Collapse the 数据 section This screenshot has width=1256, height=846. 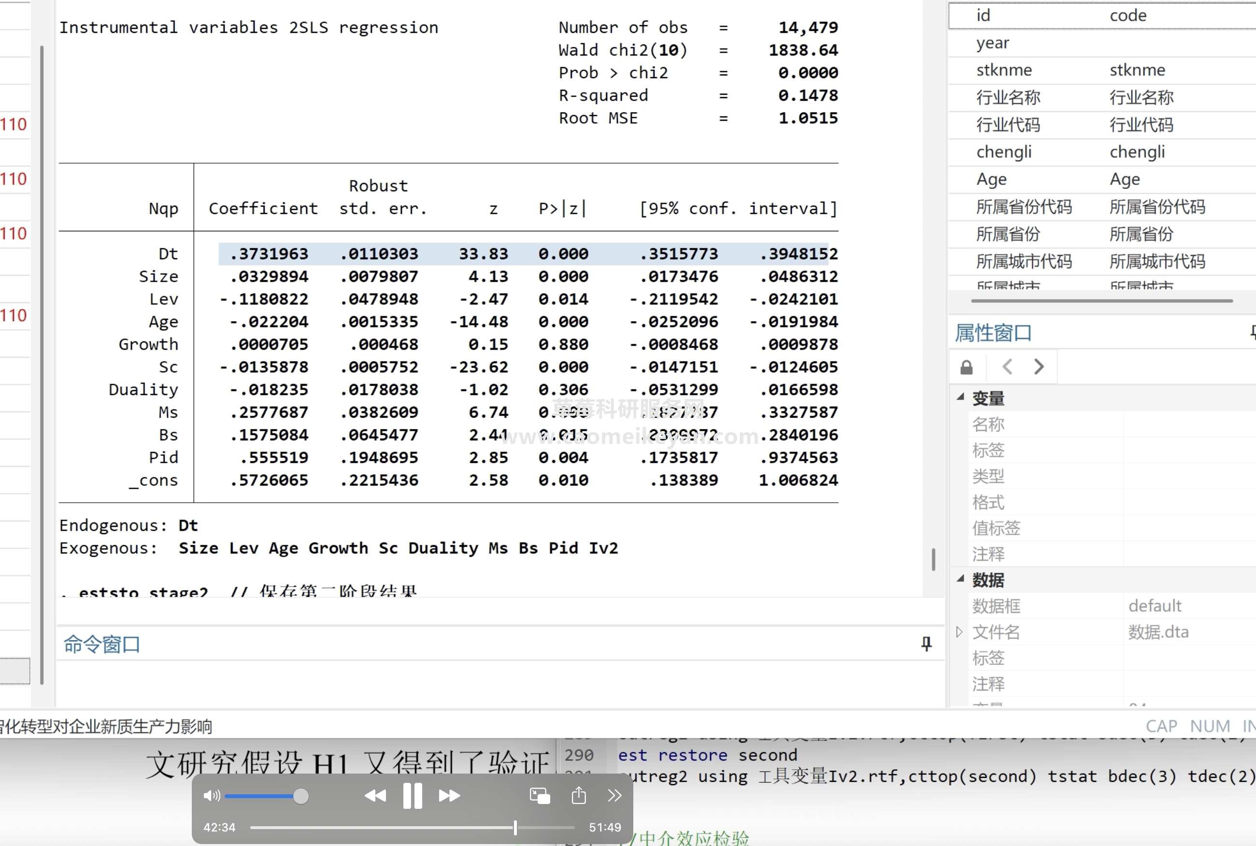(x=960, y=579)
